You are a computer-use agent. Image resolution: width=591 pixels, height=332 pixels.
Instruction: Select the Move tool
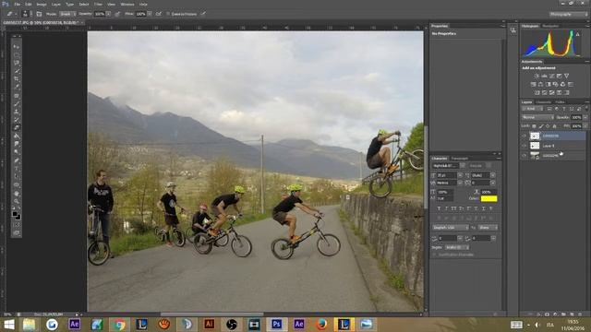pos(17,46)
